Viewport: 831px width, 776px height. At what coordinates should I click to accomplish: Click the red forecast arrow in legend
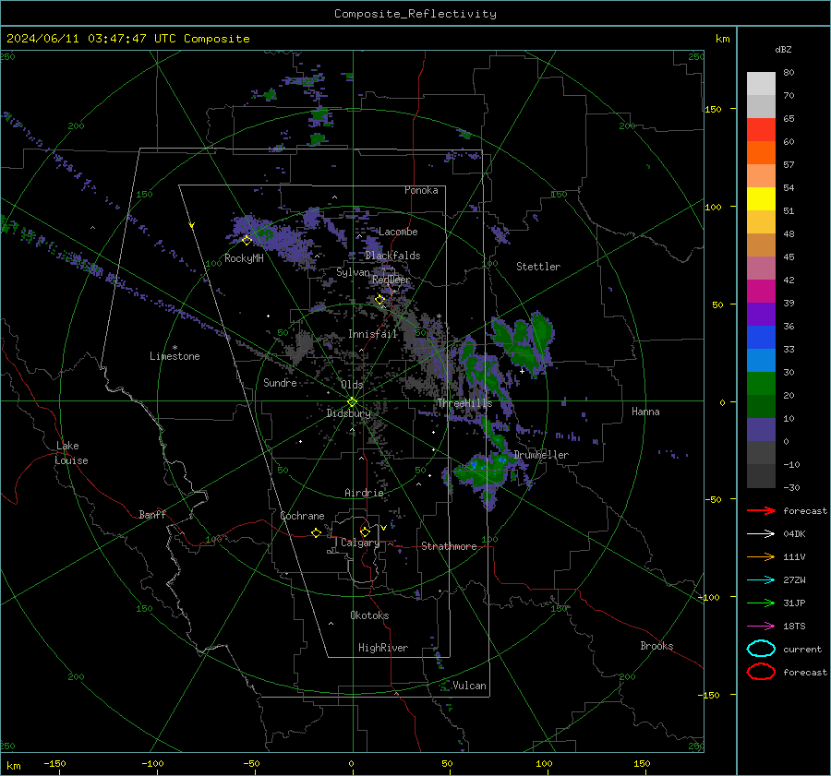pyautogui.click(x=761, y=510)
